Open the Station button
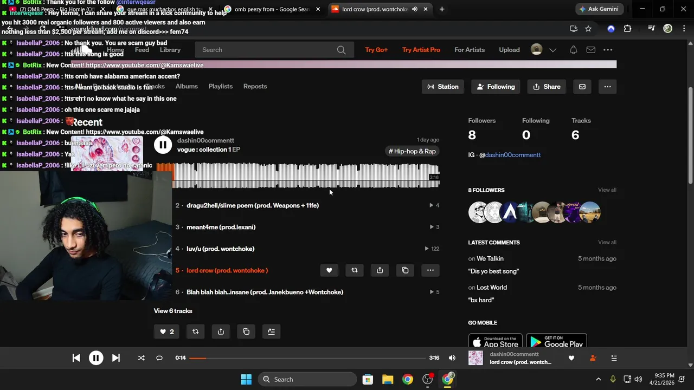This screenshot has width=694, height=390. (443, 87)
